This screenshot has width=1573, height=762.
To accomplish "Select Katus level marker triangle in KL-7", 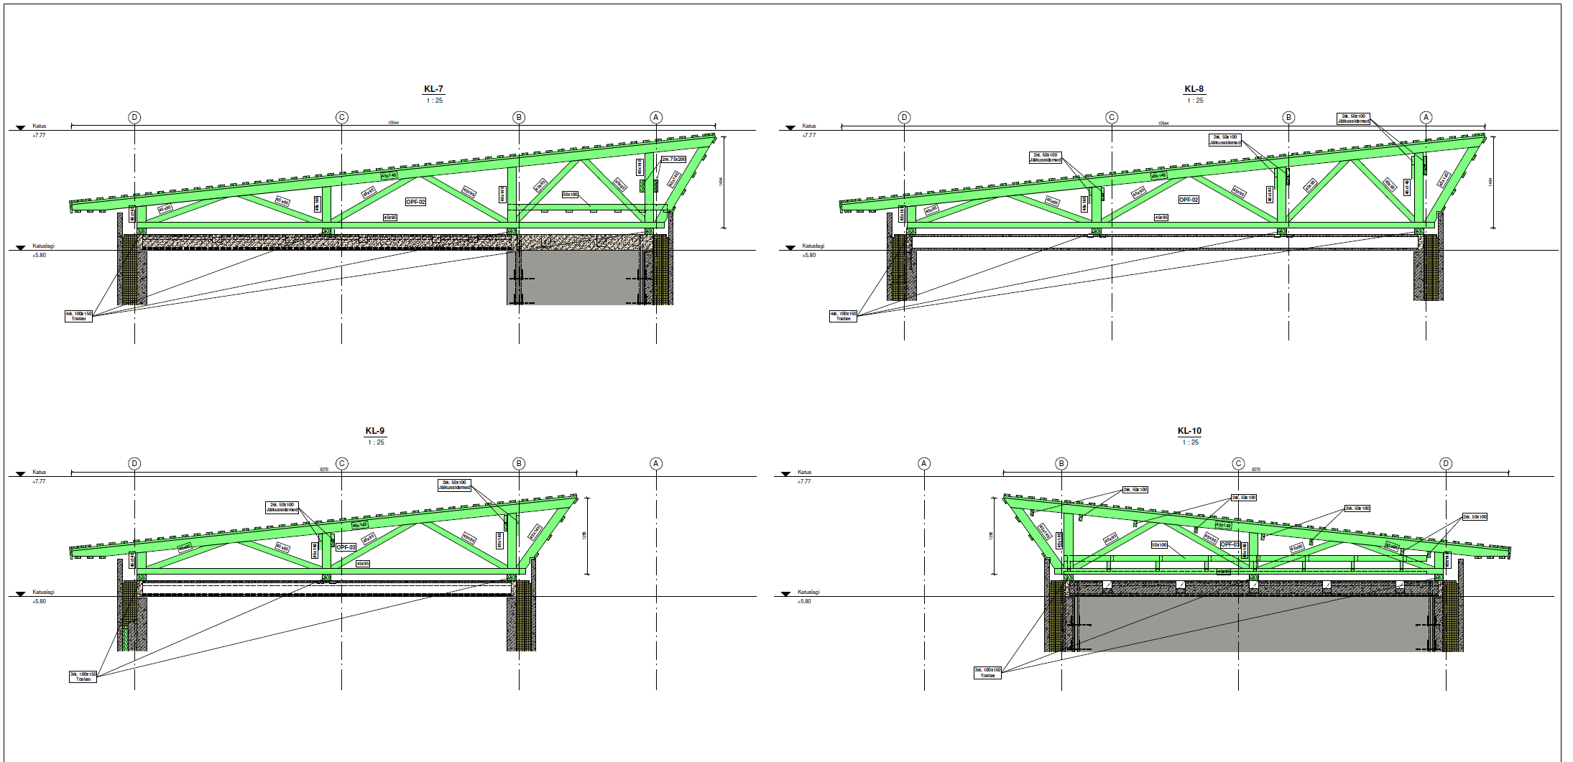I will pos(21,129).
